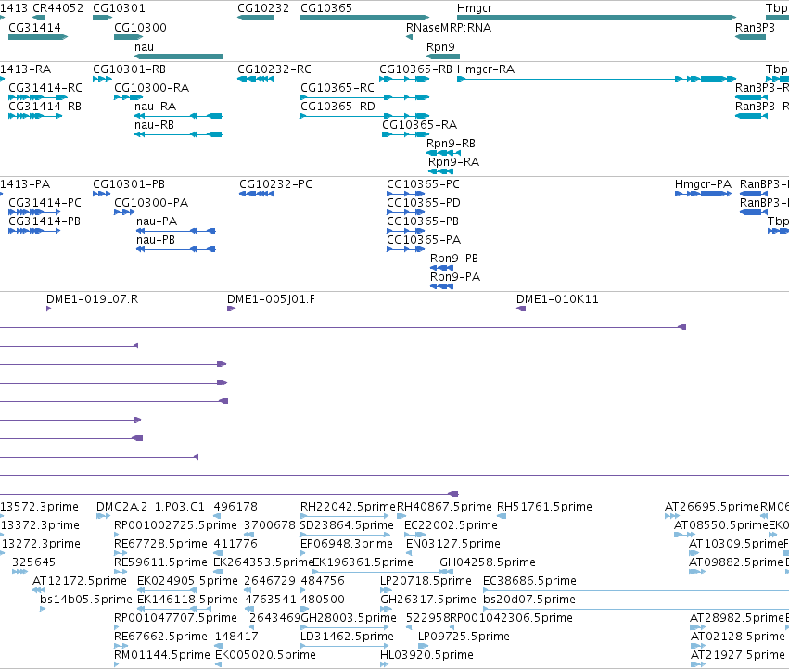Click the Rpn9-PA protein label
Image resolution: width=789 pixels, height=669 pixels.
click(455, 277)
